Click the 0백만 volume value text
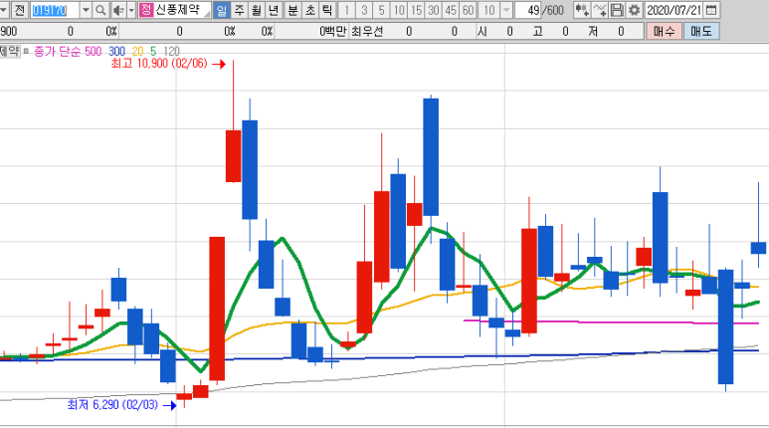 pyautogui.click(x=333, y=32)
